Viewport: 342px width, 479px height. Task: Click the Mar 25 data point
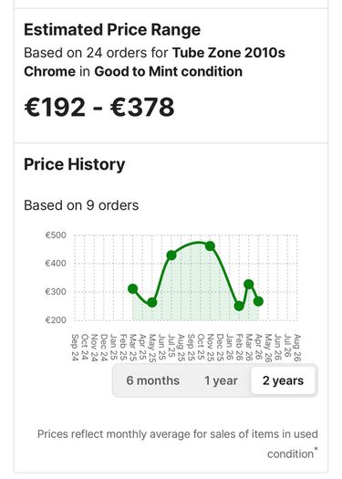[x=132, y=288]
